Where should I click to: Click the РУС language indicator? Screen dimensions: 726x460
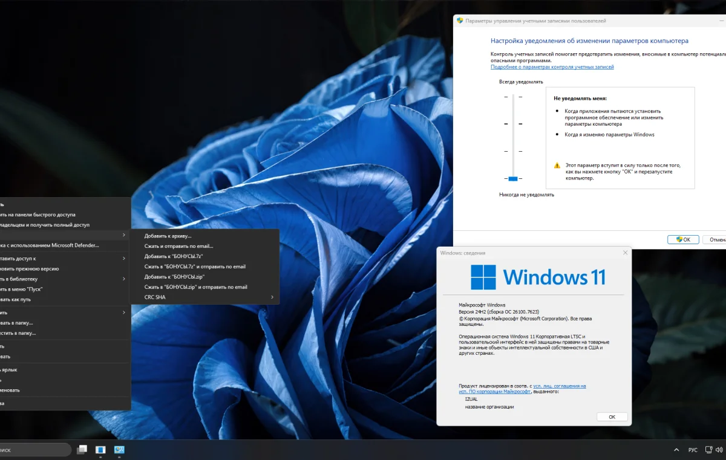click(x=693, y=450)
